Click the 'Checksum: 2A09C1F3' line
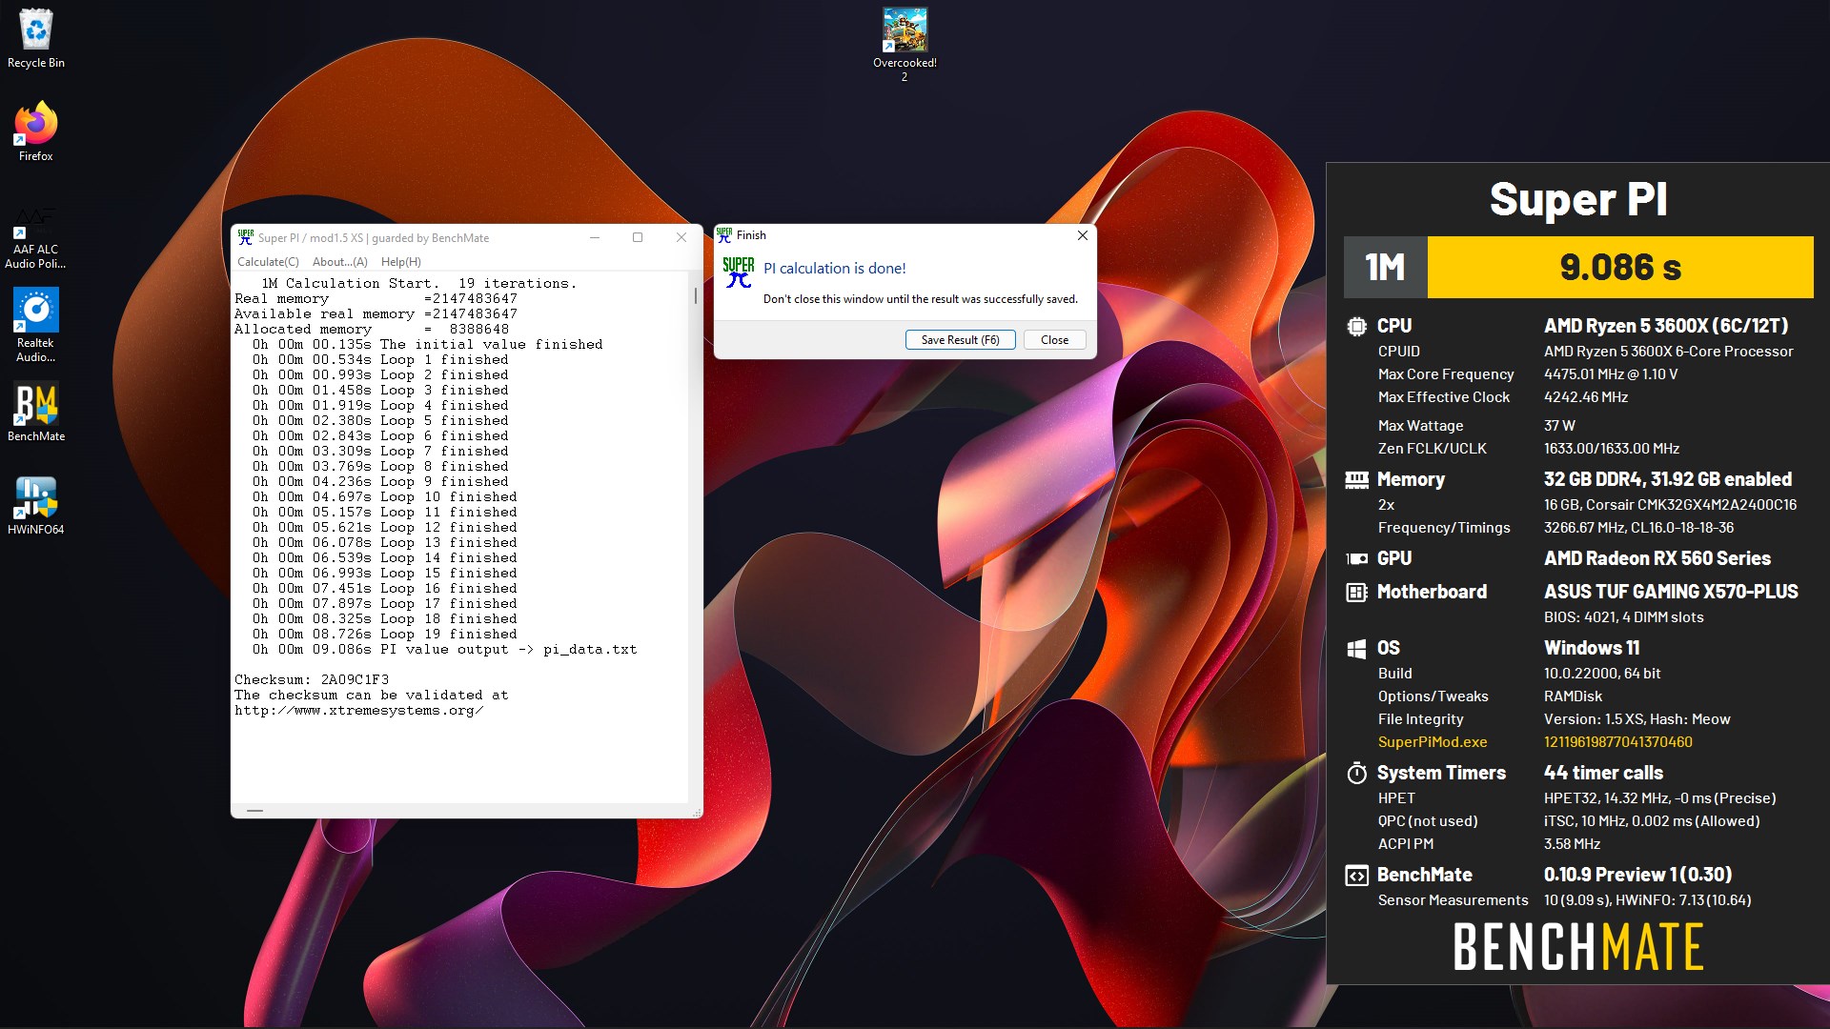This screenshot has width=1830, height=1029. (312, 680)
